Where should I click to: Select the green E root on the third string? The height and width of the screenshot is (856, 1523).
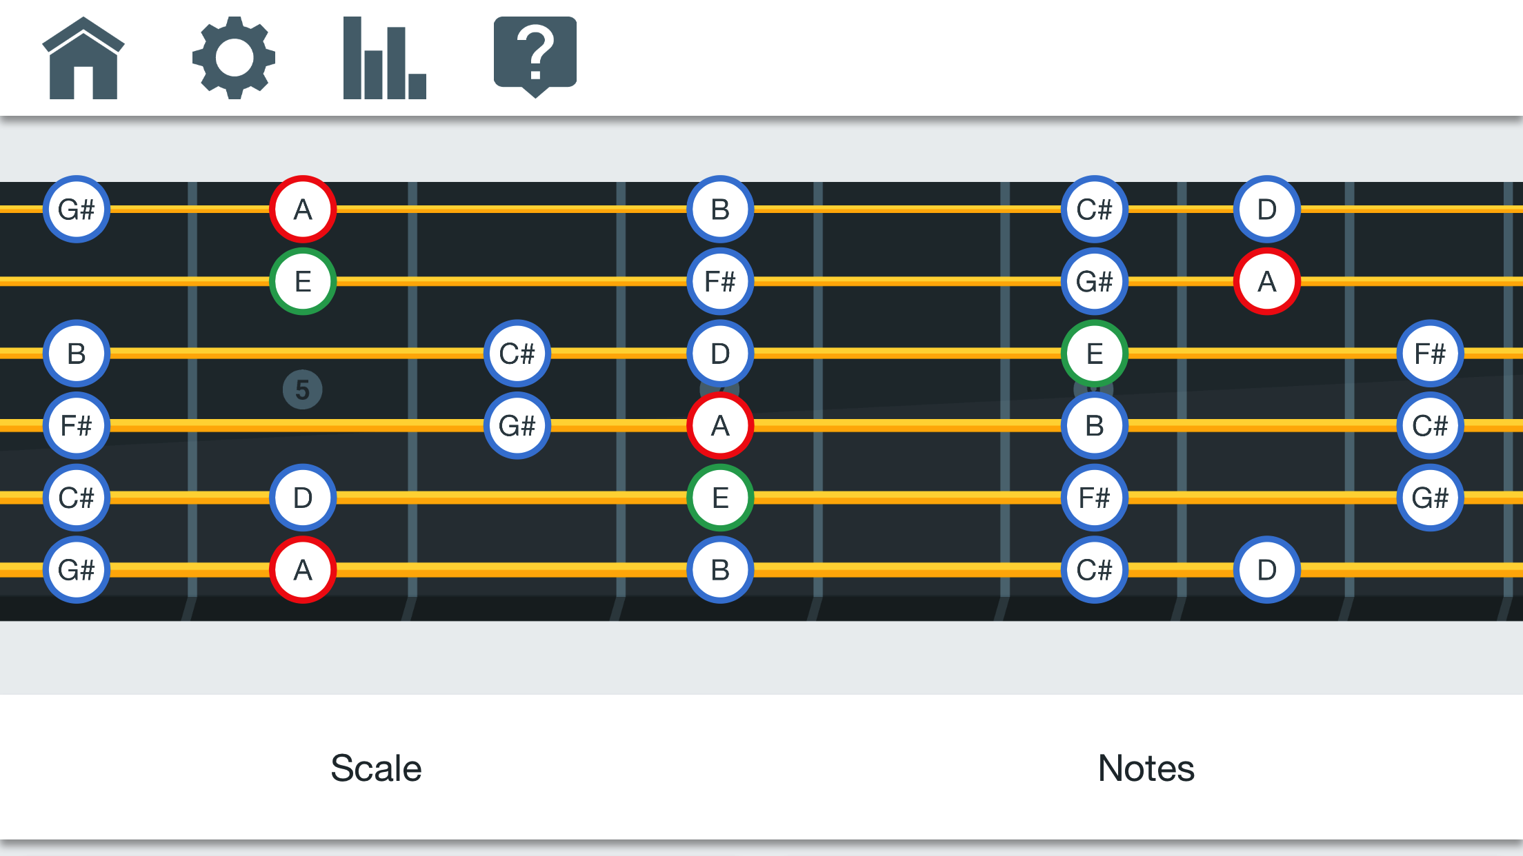click(1094, 353)
